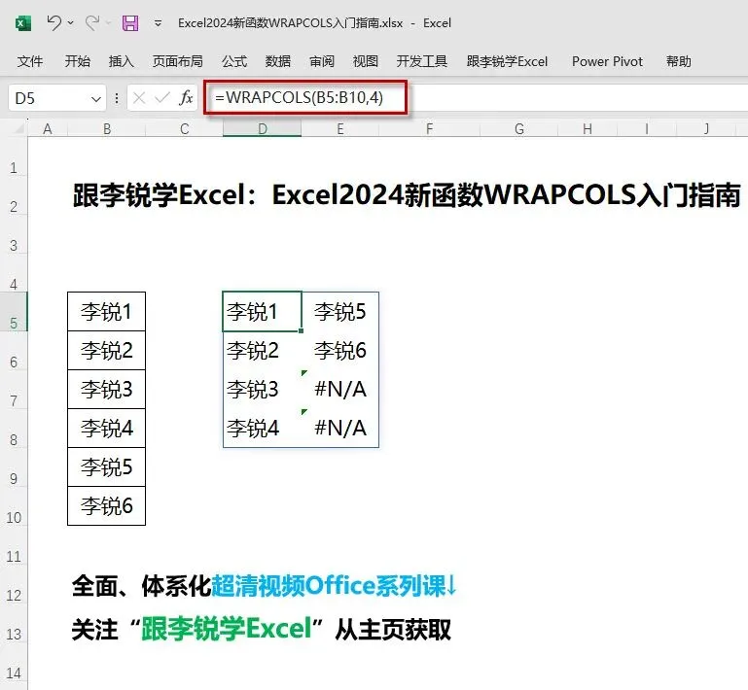This screenshot has height=690, width=748.
Task: Select cell B5 containing 李锐1
Action: point(106,312)
